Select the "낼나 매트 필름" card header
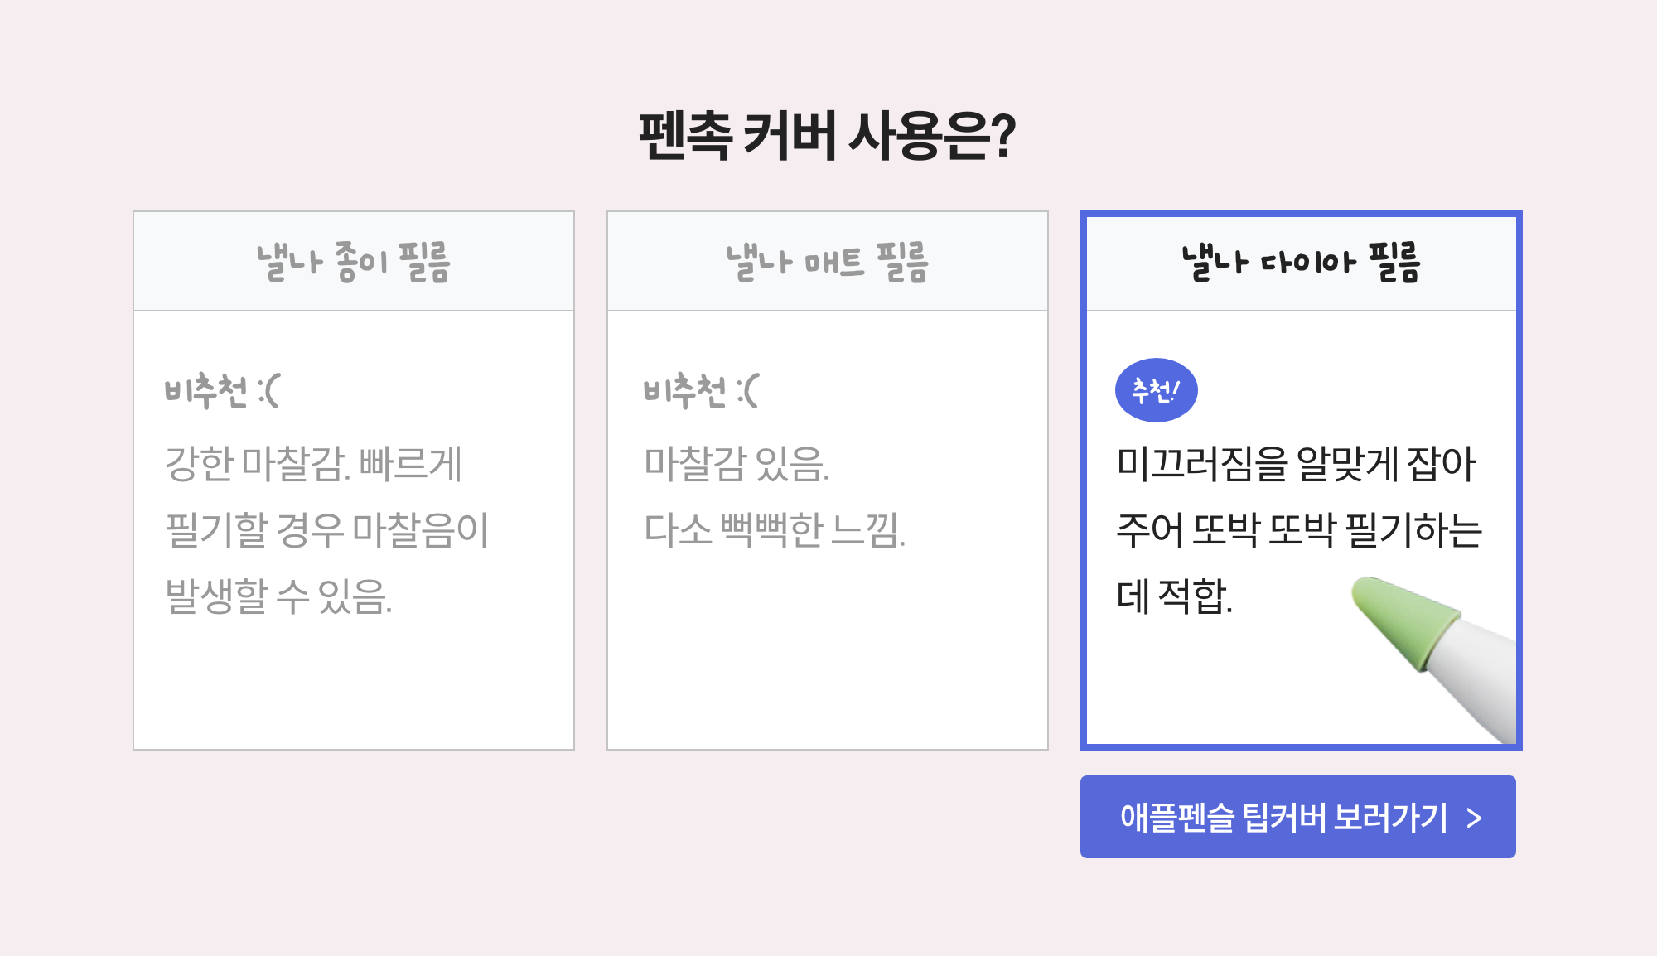Screen dimensions: 1657x956 point(828,262)
